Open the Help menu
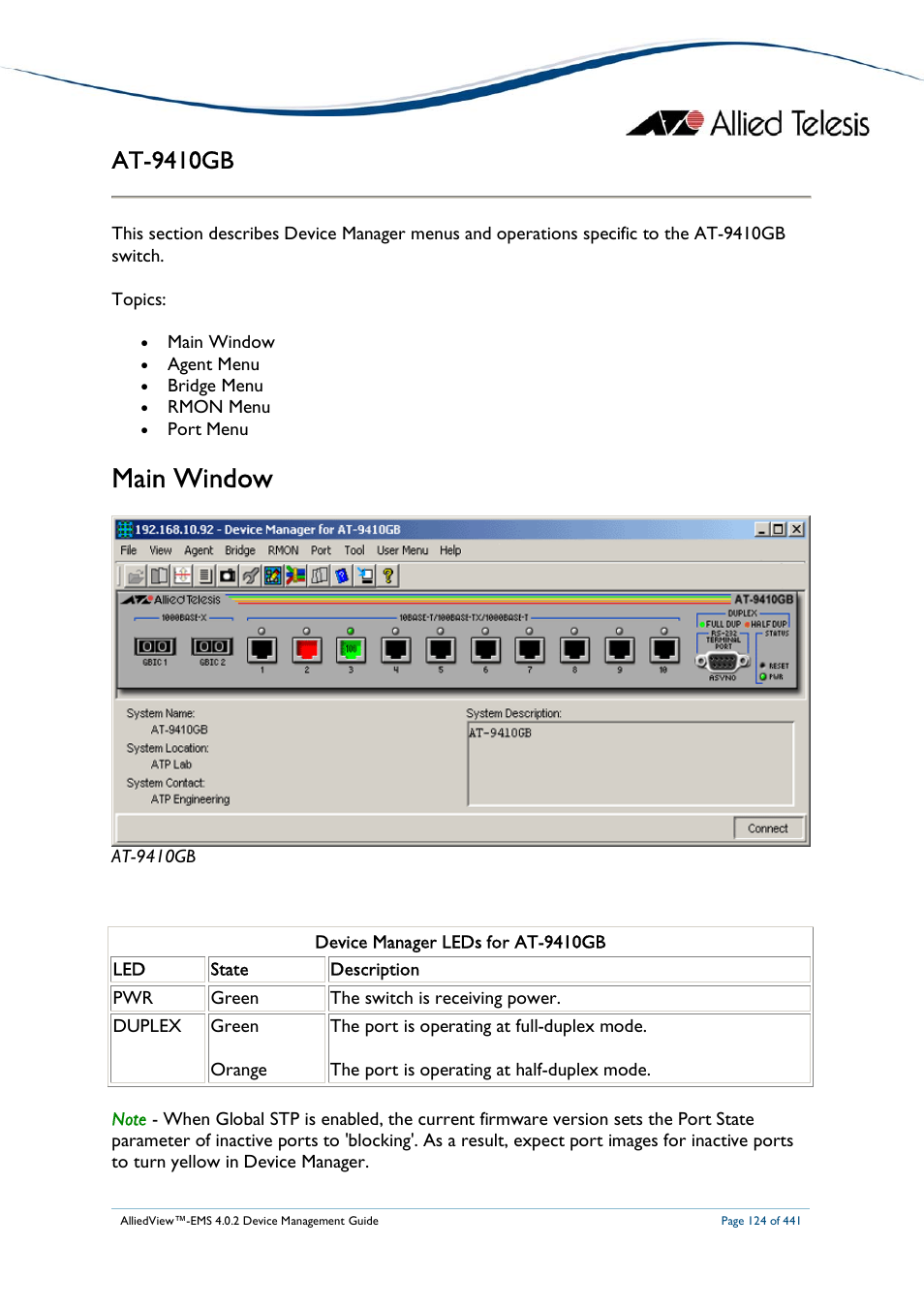This screenshot has width=924, height=1309. (x=450, y=550)
